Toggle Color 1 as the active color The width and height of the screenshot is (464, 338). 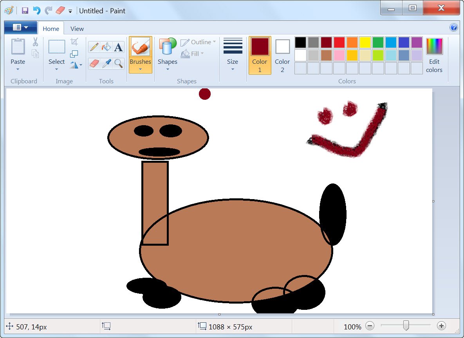260,55
